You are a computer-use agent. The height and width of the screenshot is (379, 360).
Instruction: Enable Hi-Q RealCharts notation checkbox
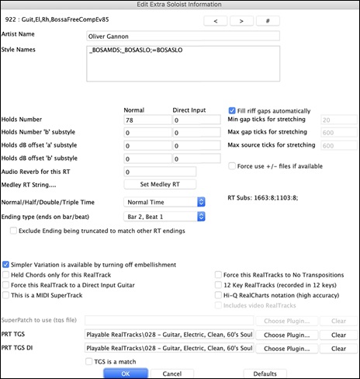218,295
